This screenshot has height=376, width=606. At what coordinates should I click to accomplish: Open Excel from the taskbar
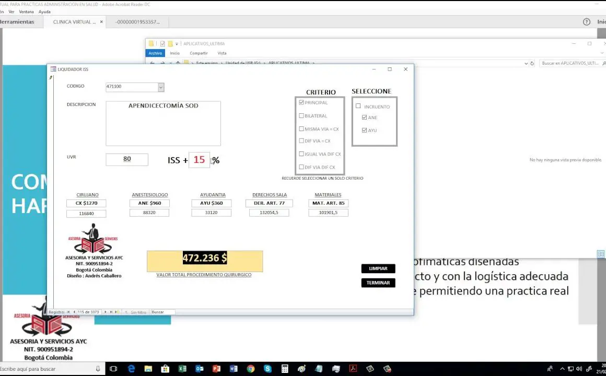pyautogui.click(x=182, y=369)
